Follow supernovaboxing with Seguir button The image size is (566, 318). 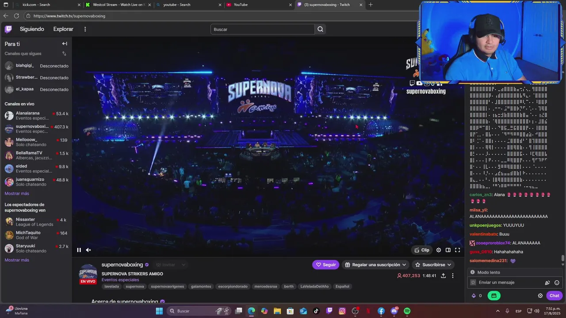point(326,265)
